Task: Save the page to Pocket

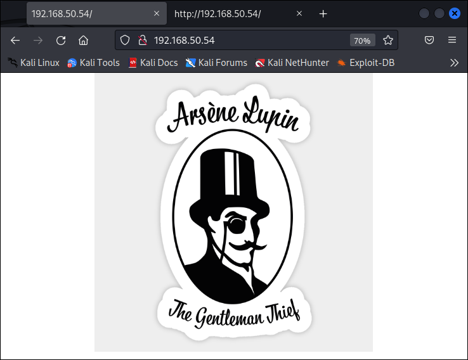Action: point(429,40)
